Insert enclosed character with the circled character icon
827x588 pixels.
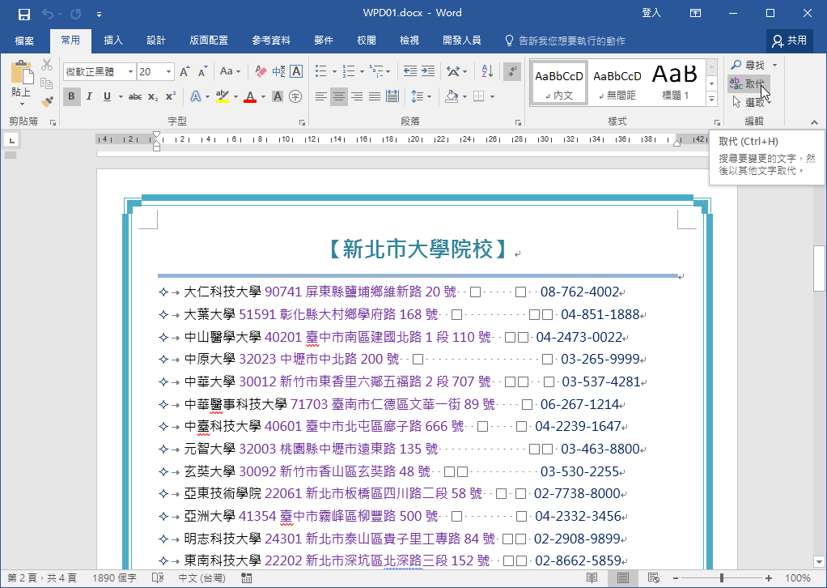tap(295, 96)
